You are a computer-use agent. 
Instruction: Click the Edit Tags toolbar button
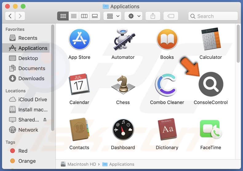pos(171,16)
